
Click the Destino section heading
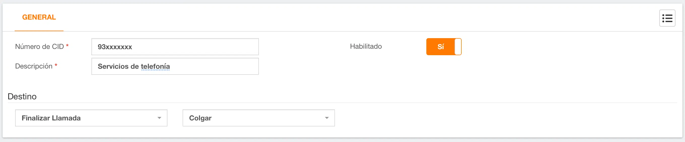[22, 96]
